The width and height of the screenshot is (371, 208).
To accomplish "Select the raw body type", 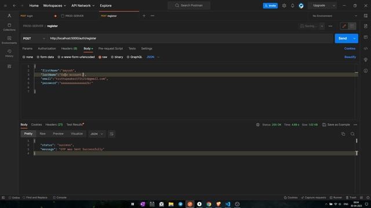I will [x=103, y=57].
